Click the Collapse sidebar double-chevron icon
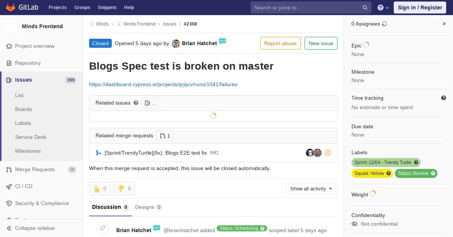 point(9,228)
